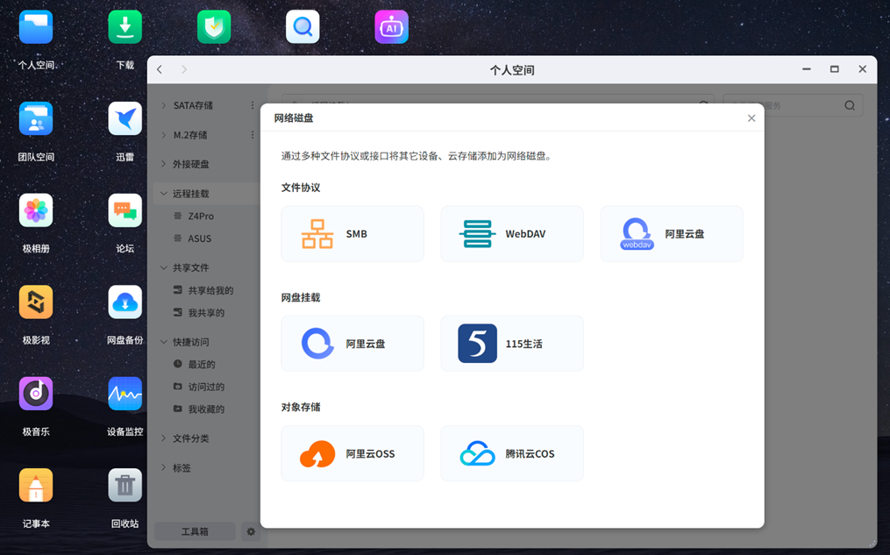Expand the 文件分类 sidebar section
890x555 pixels.
(163, 438)
